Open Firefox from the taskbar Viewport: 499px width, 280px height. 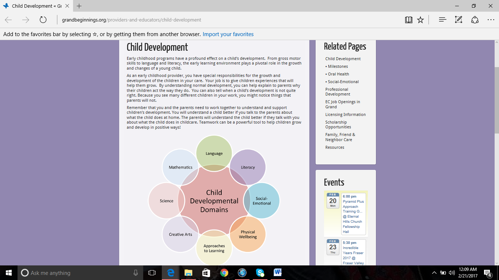242,272
